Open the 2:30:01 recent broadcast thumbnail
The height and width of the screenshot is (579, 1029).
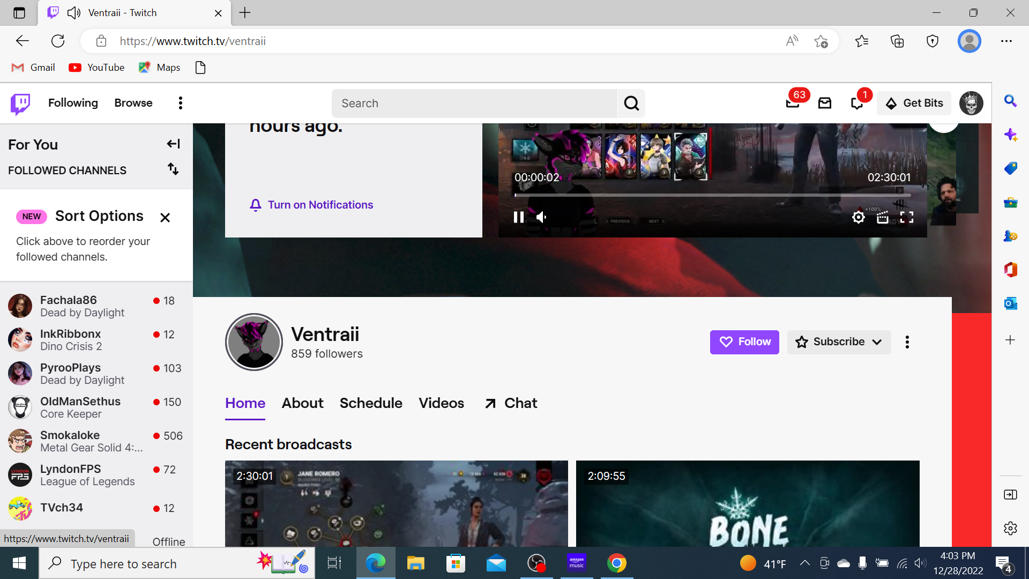point(396,503)
